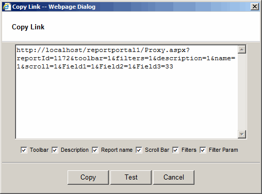Close the Copy Link dialog with X
262x194 pixels.
tap(255, 7)
